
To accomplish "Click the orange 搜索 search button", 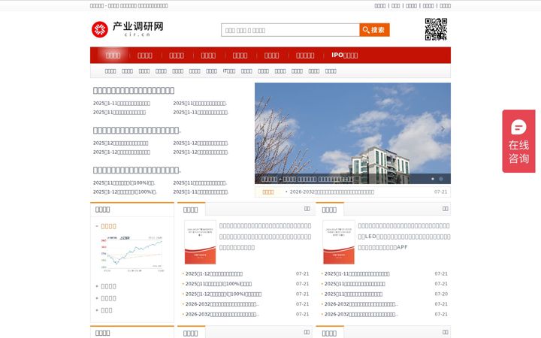I will coord(374,30).
